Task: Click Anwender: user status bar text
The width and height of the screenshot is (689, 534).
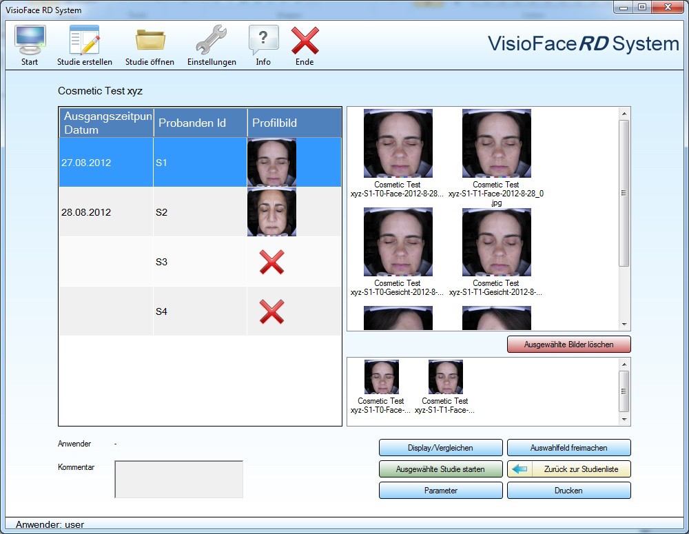Action: click(x=50, y=524)
